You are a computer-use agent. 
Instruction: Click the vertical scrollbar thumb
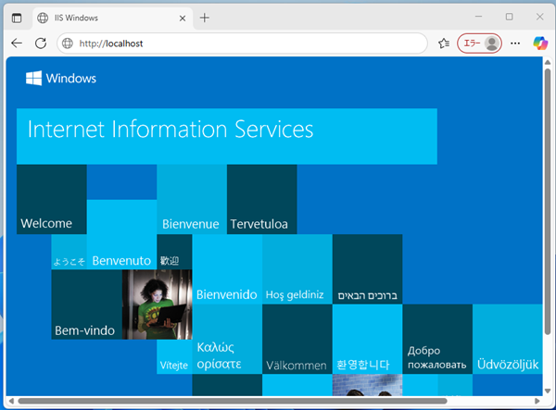tap(548, 202)
